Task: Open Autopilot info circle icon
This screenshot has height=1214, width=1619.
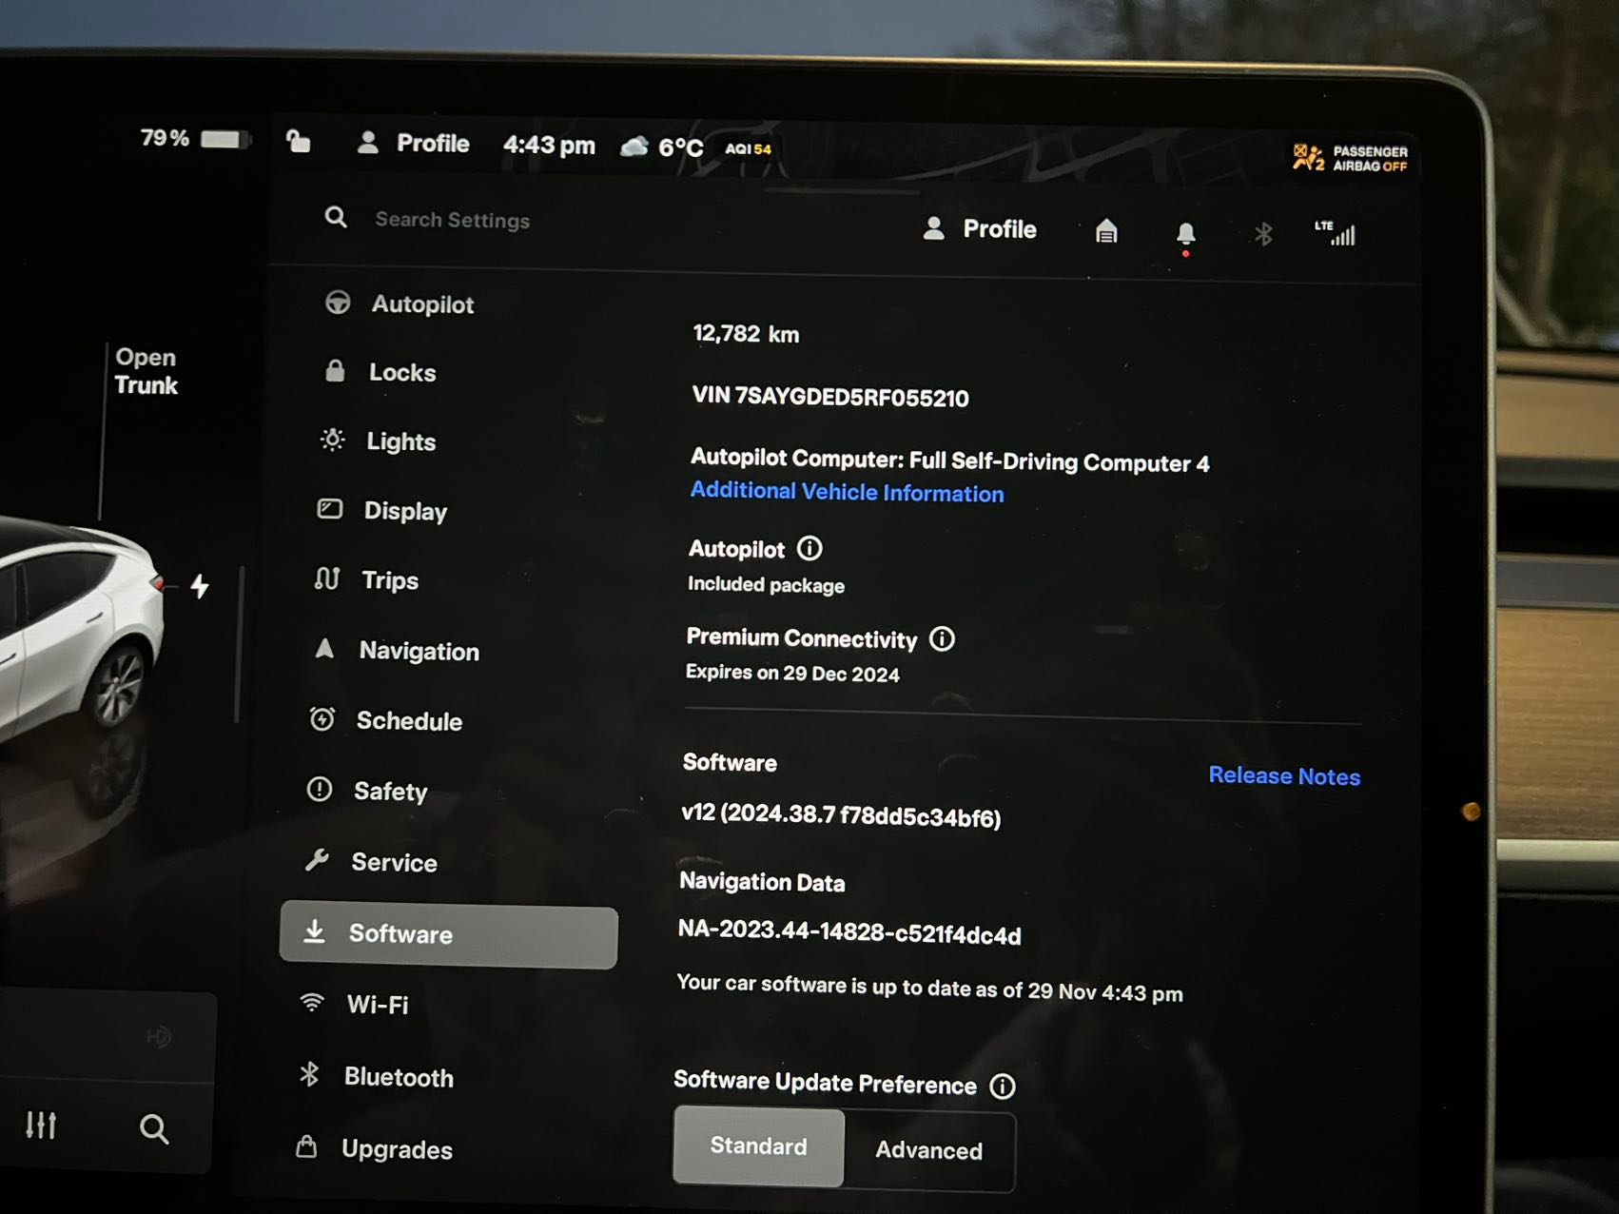Action: [809, 549]
